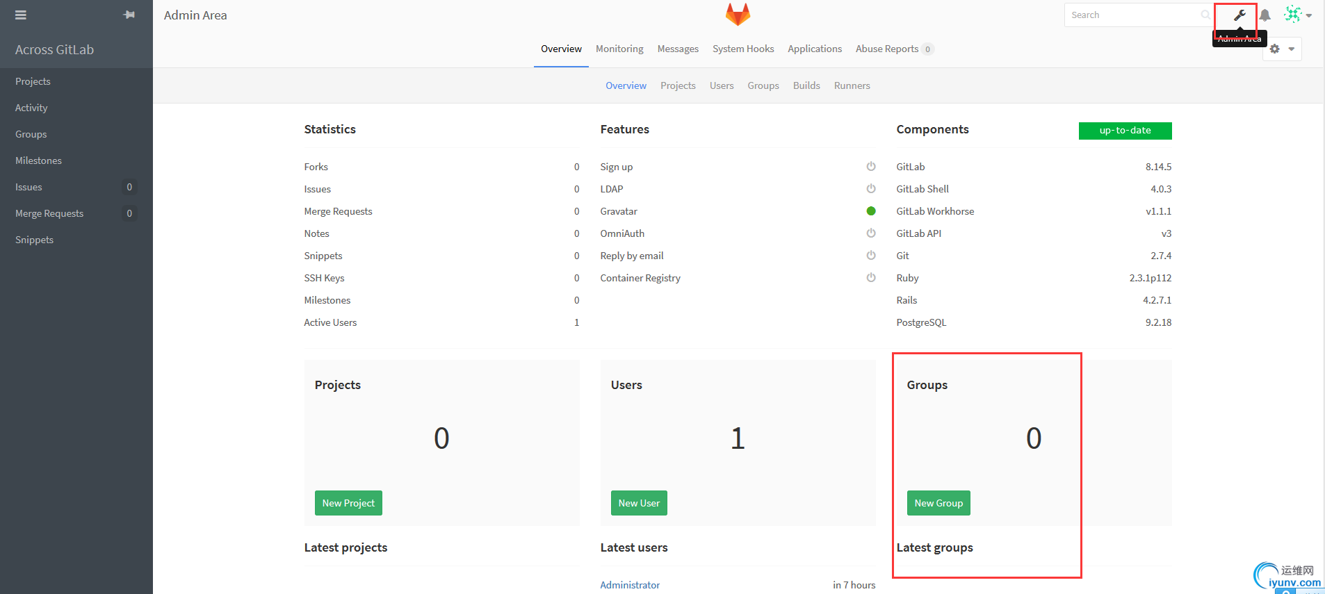Open the user avatar dropdown menu
Screen dimensions: 1325x594
(1297, 15)
